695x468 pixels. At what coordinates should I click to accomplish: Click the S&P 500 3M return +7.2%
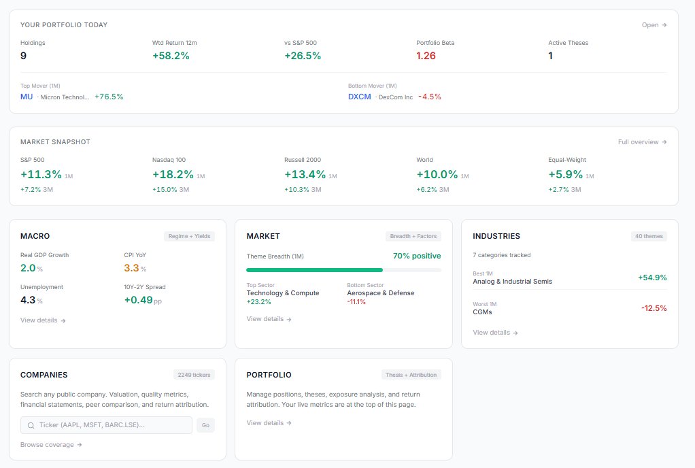31,189
